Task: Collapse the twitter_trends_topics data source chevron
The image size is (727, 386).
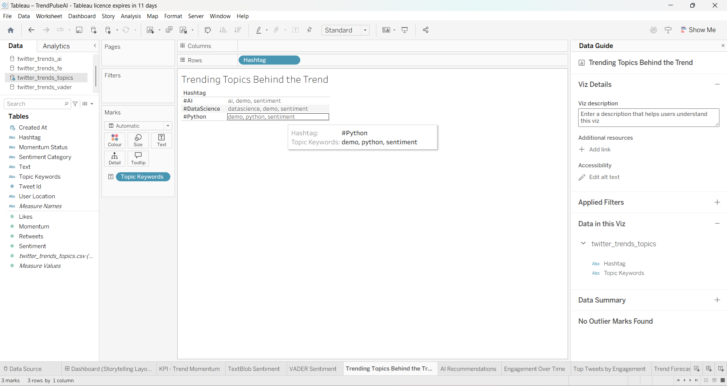Action: [583, 244]
